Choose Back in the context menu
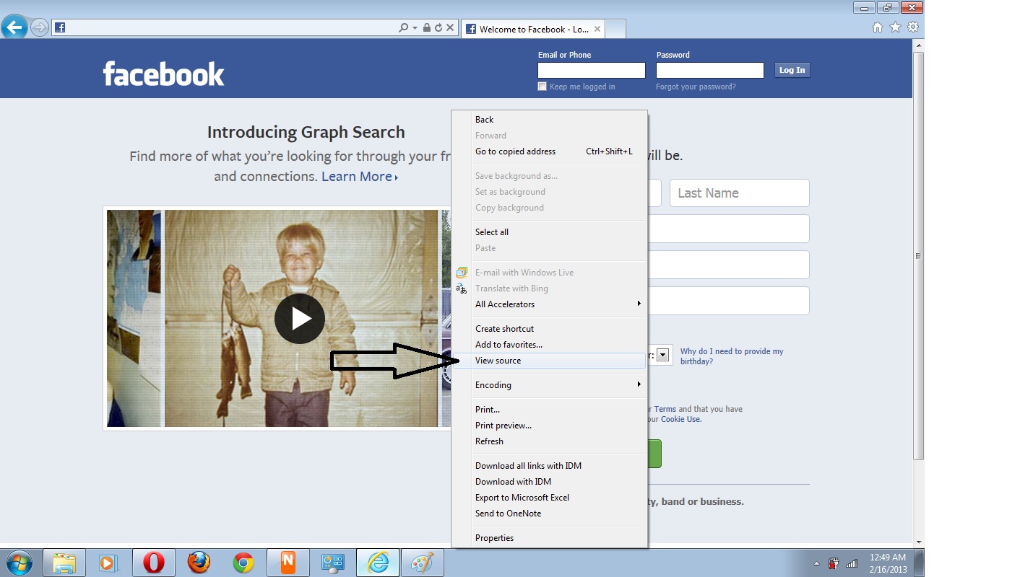 pos(550,120)
